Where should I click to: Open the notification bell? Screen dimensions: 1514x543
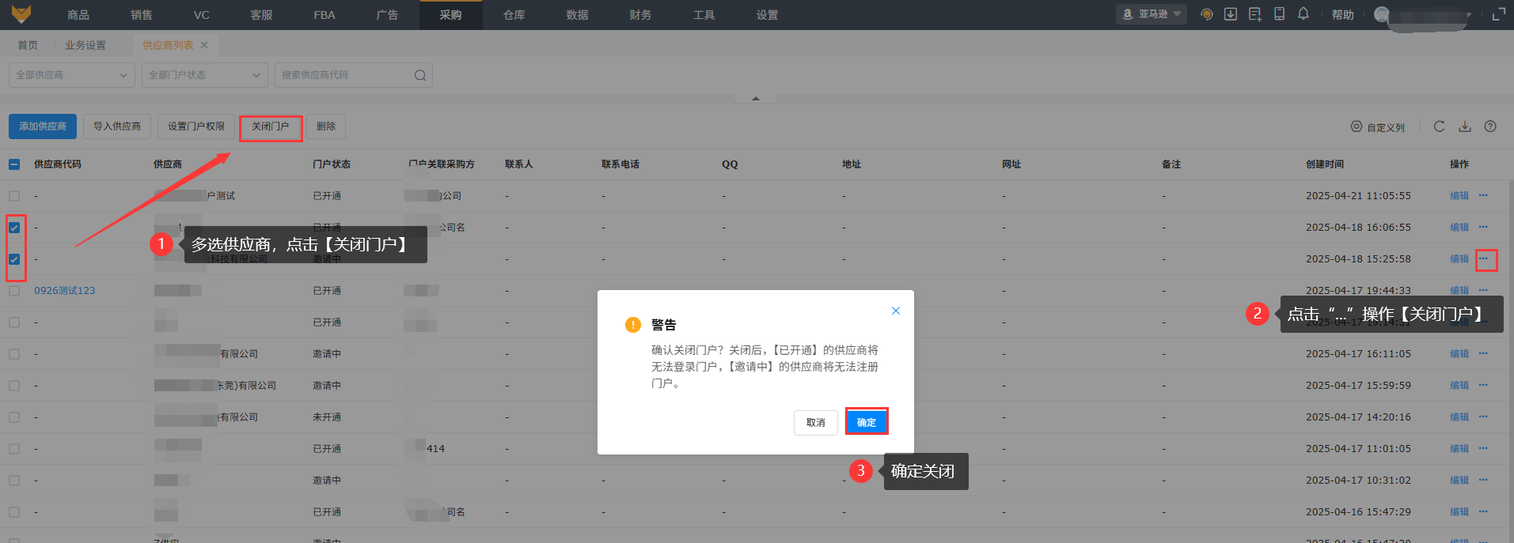coord(1303,14)
